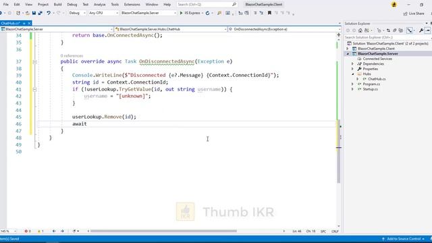Click the Save toolbar icon
The height and width of the screenshot is (243, 432).
pyautogui.click(x=34, y=13)
